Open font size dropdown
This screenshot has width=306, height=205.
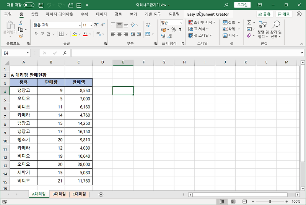(91, 25)
